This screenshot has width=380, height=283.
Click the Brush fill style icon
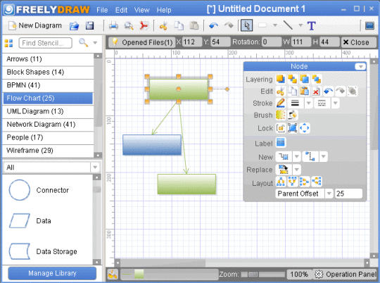click(x=280, y=115)
